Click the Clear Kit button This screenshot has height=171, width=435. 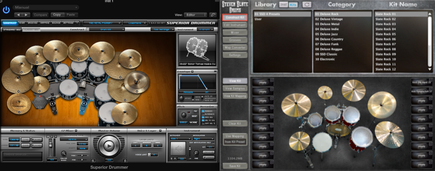coord(235,124)
